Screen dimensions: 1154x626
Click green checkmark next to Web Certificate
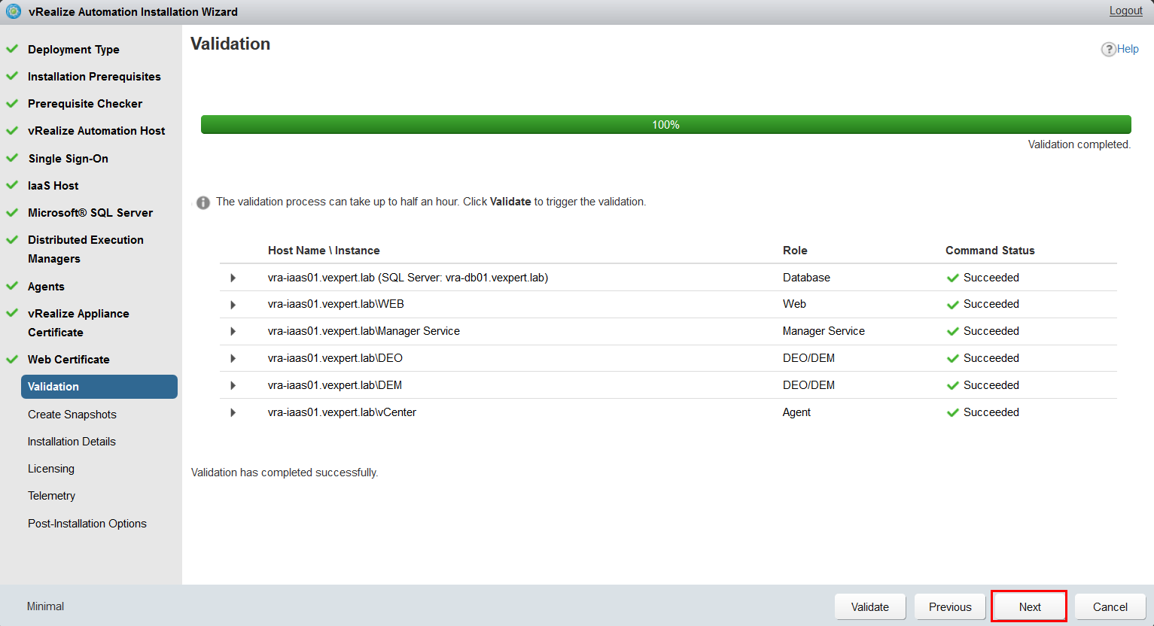pyautogui.click(x=12, y=359)
